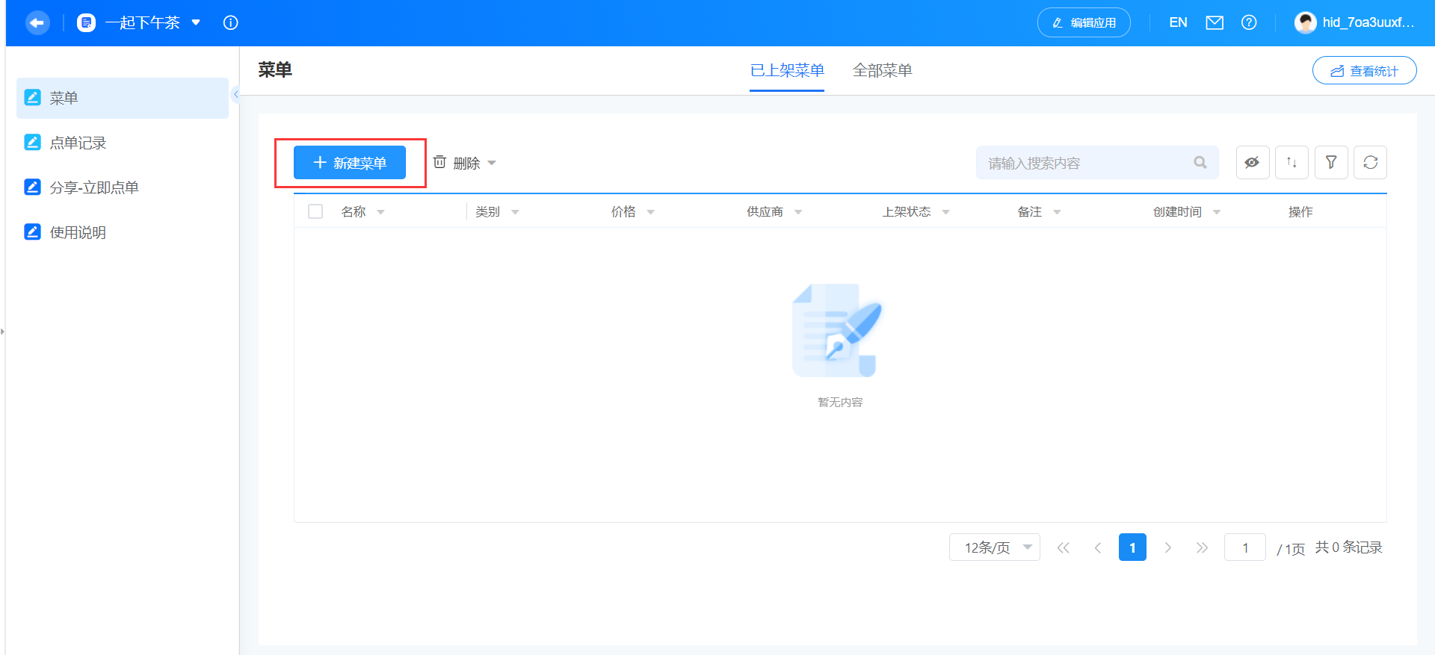Open messages via the mail icon
The image size is (1435, 655).
tap(1215, 23)
